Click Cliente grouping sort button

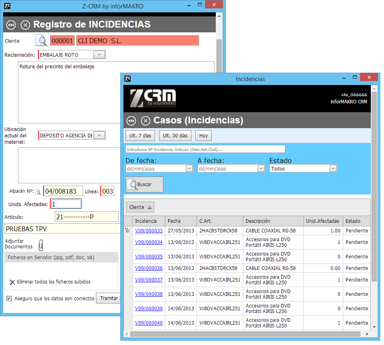pyautogui.click(x=140, y=207)
